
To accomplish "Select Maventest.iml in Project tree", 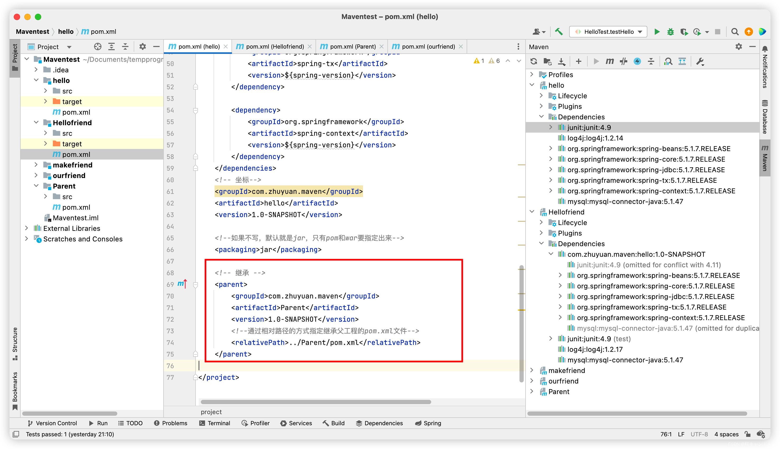I will 75,217.
